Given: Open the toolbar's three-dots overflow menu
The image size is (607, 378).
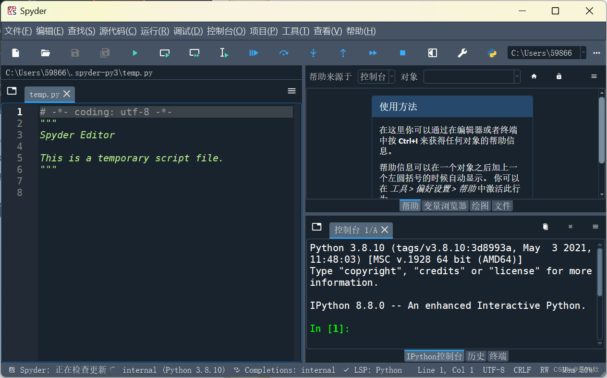Looking at the screenshot, I should point(597,53).
